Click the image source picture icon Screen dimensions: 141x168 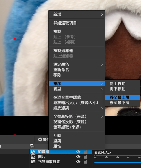pos(33,157)
